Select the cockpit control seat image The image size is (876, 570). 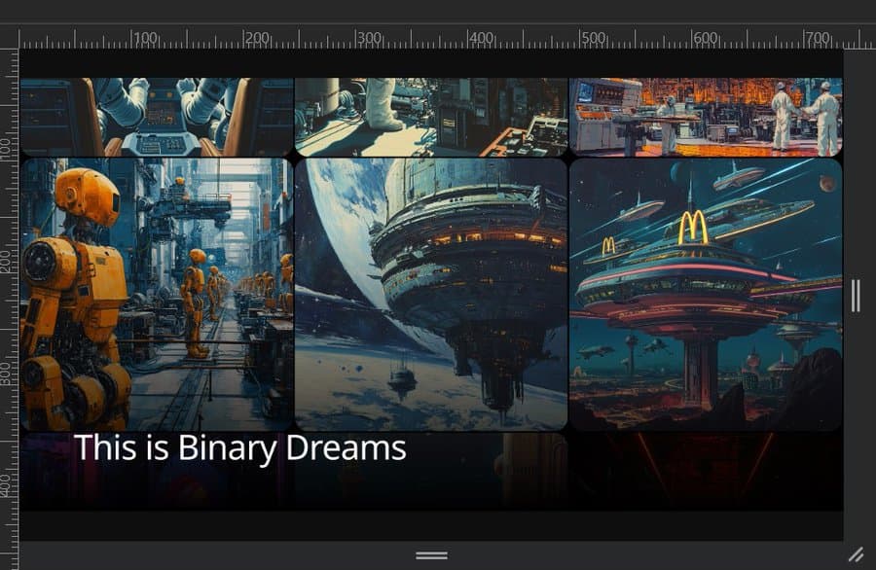(157, 117)
